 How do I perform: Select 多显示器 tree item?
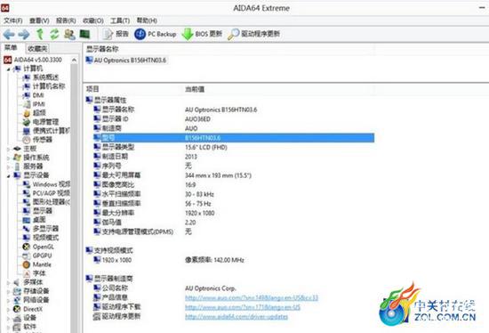tap(41, 229)
